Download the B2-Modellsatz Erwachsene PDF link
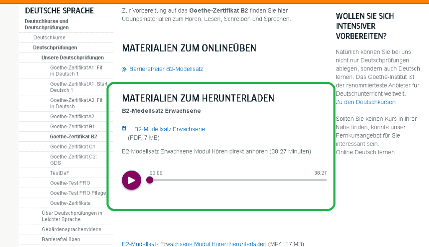Viewport: 429px width, 247px height. (x=170, y=129)
